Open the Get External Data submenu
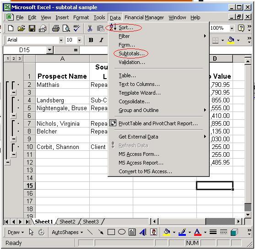This screenshot has width=255, height=250. coord(158,137)
